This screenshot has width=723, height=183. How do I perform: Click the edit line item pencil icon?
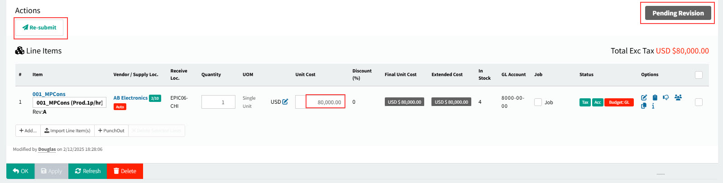click(x=644, y=97)
